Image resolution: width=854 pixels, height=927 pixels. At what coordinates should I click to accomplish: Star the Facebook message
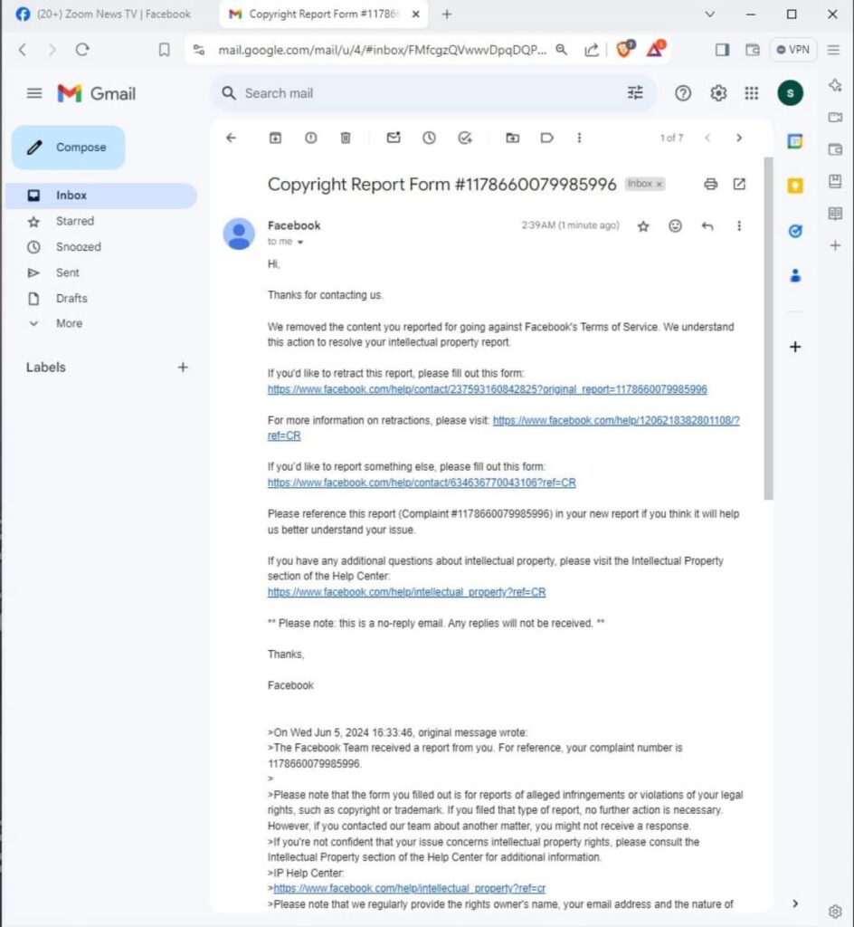pos(643,225)
